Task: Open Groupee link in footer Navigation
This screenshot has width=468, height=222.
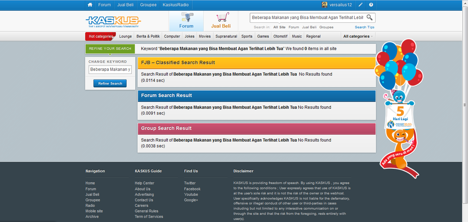Action: [93, 200]
